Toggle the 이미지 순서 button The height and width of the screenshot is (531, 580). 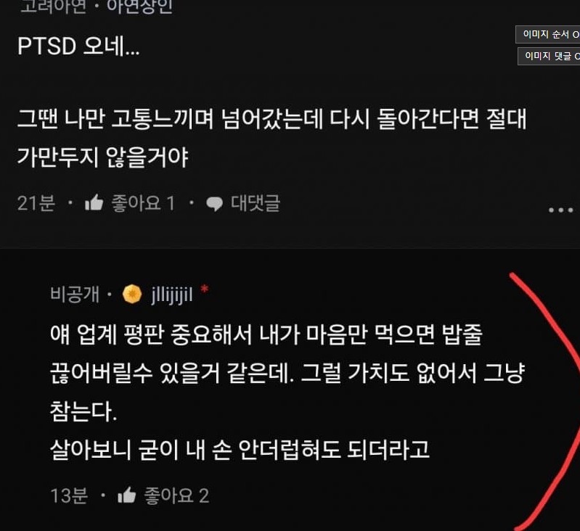pyautogui.click(x=548, y=34)
